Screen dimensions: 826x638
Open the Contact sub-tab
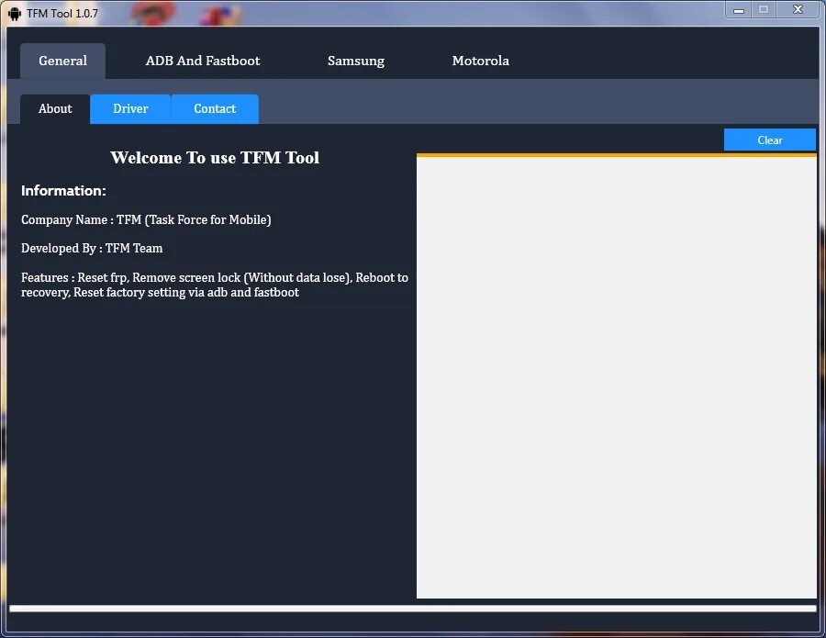coord(215,109)
